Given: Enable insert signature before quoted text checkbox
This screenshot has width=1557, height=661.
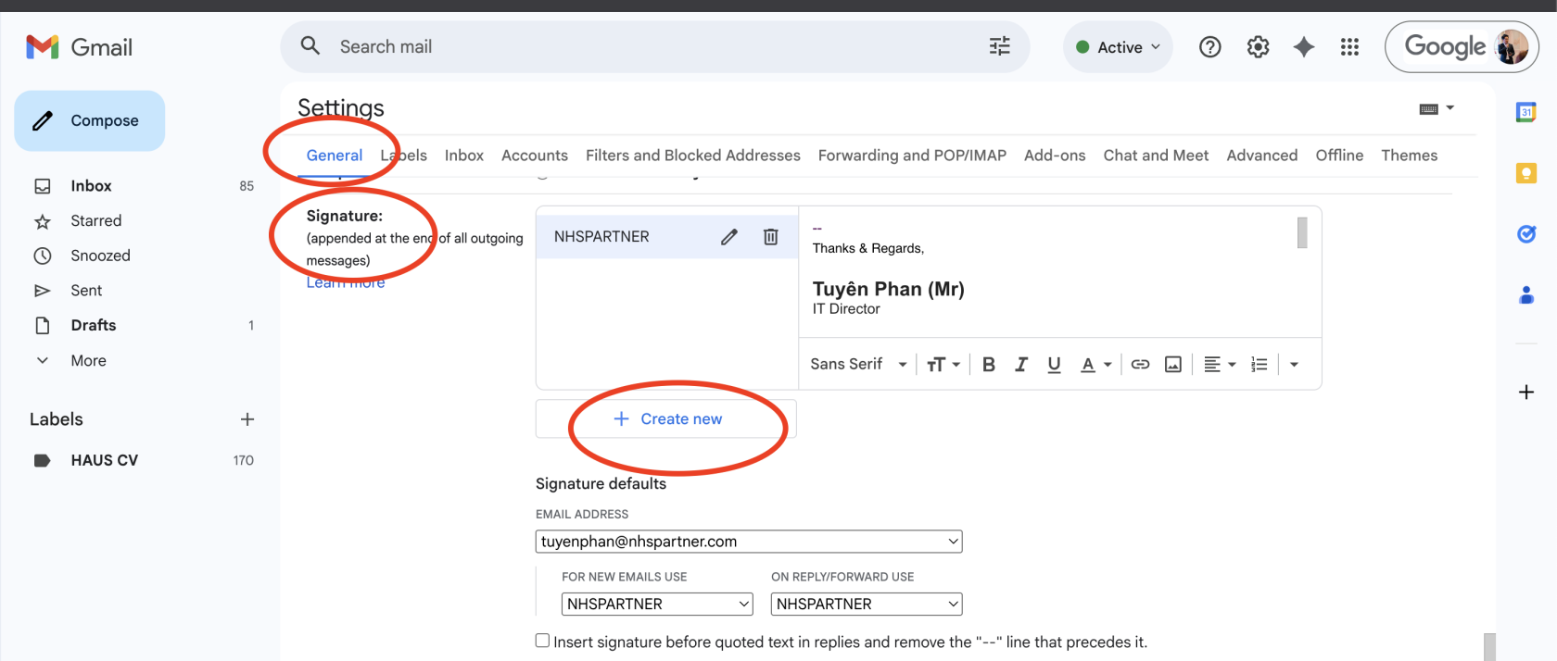Looking at the screenshot, I should point(543,641).
